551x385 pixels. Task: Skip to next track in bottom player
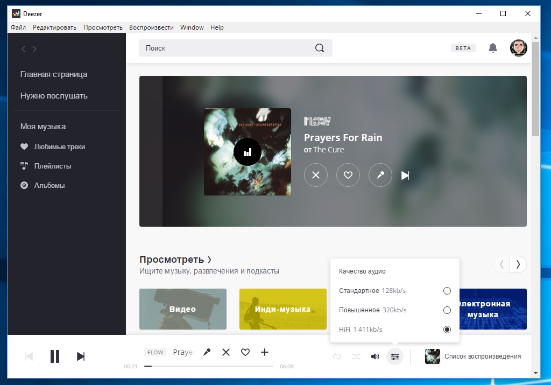tap(81, 356)
